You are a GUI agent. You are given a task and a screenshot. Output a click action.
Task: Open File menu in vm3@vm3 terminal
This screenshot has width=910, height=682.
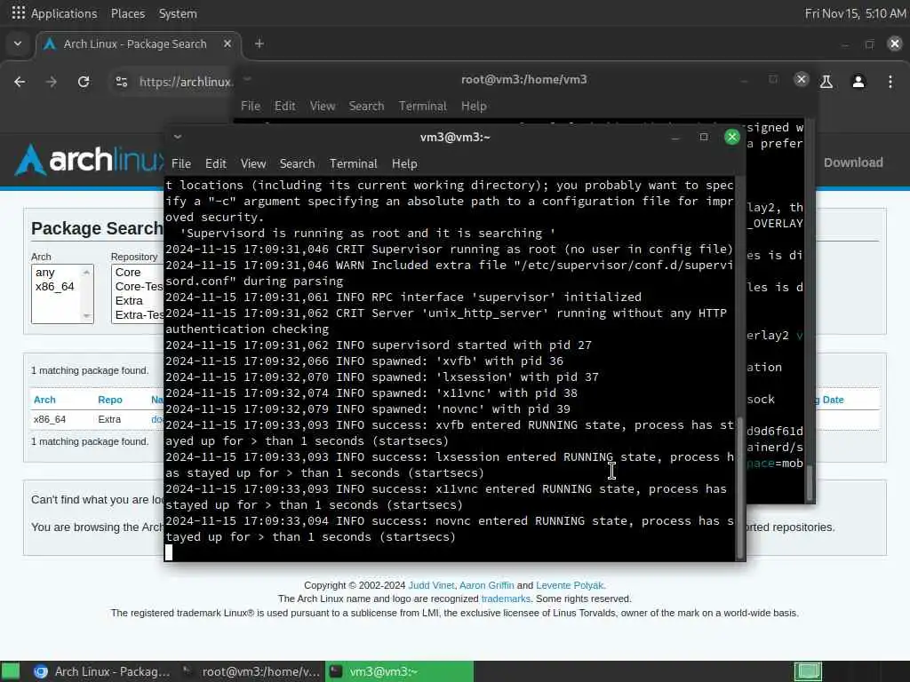point(181,163)
